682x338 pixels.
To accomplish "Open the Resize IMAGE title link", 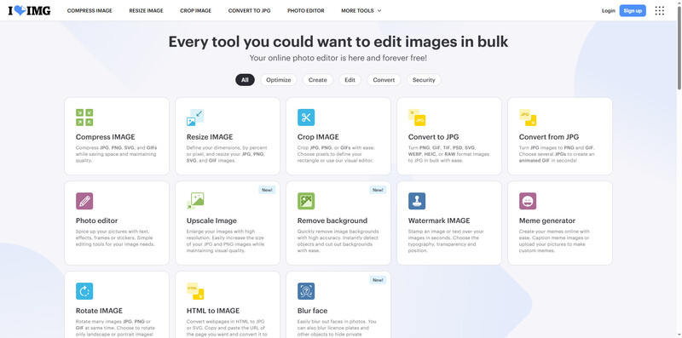I will [210, 137].
